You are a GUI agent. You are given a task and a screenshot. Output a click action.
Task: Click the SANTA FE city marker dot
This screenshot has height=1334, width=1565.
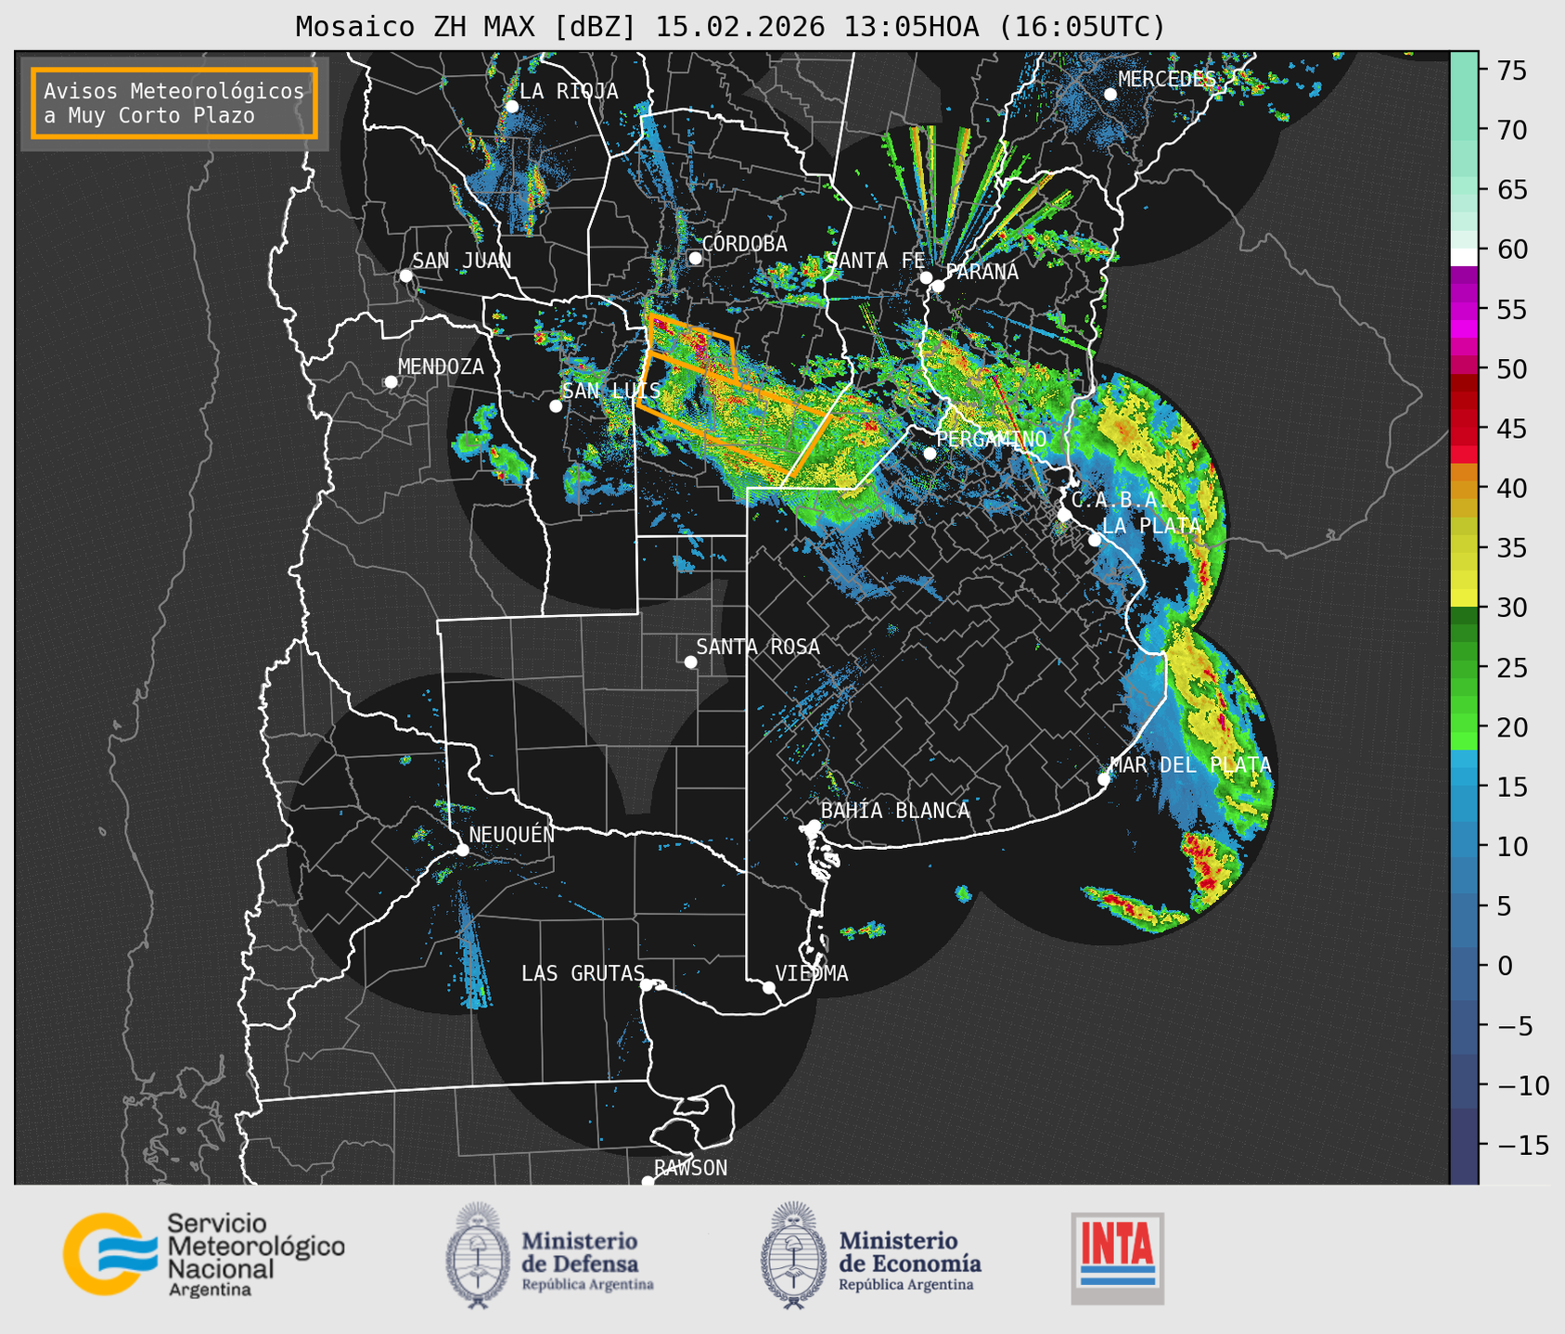[926, 277]
